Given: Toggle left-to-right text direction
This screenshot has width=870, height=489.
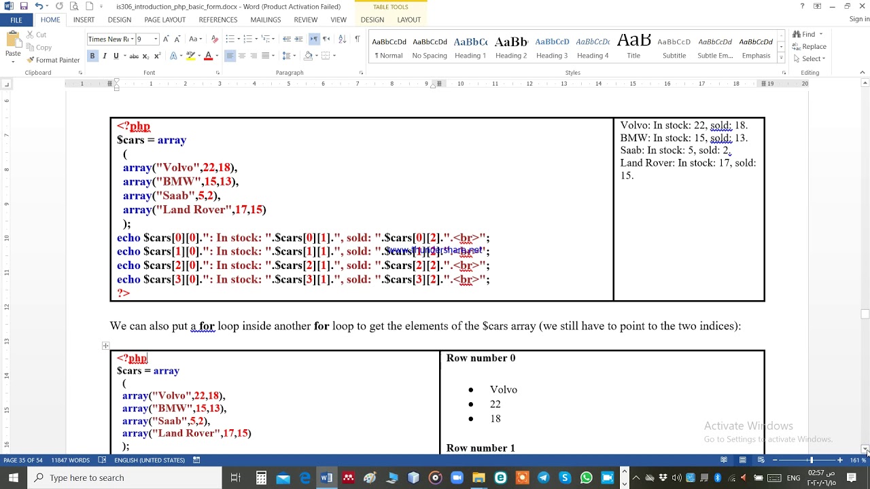Looking at the screenshot, I should pyautogui.click(x=314, y=39).
